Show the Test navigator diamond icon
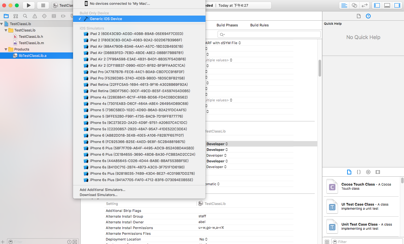This screenshot has width=404, height=244. click(44, 16)
